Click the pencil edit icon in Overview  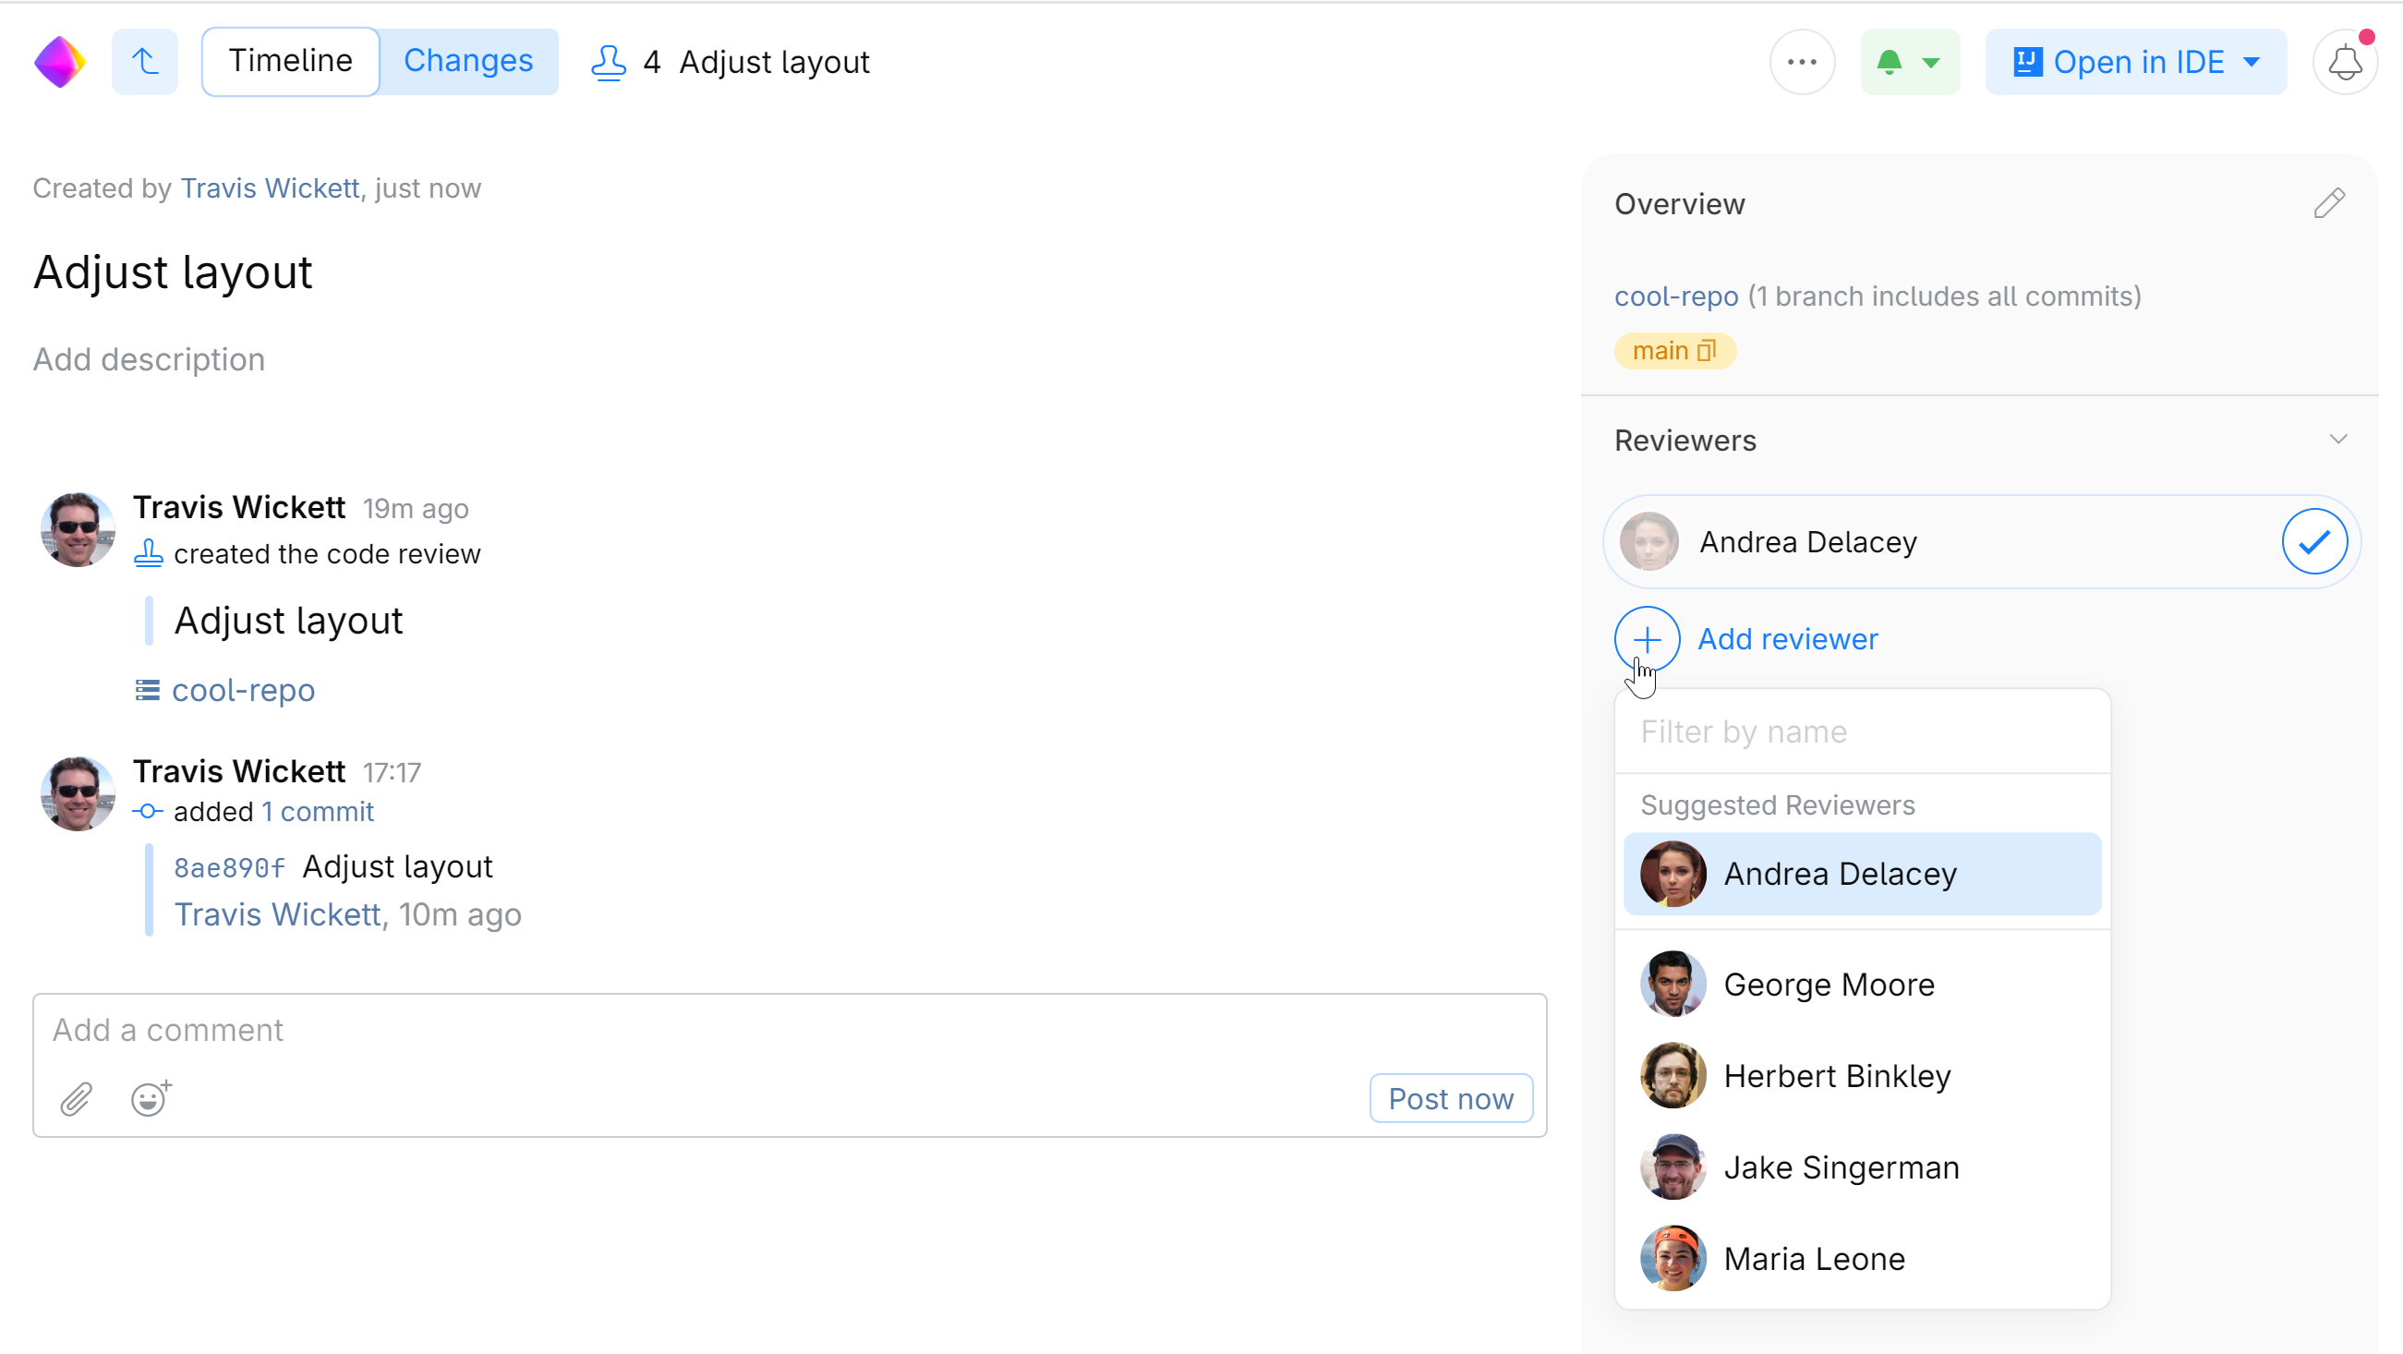[2328, 203]
